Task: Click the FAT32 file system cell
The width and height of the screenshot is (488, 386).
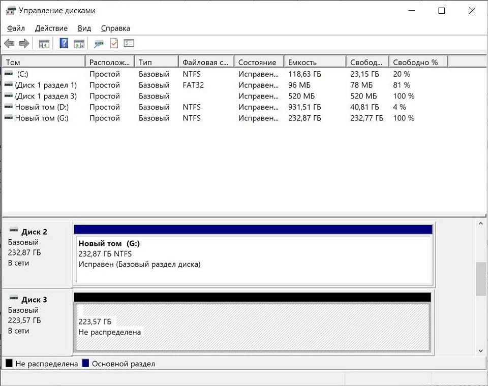Action: point(193,85)
